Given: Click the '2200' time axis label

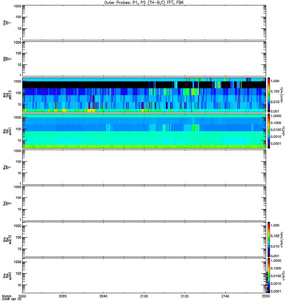Looking at the screenshot, I should point(266,296).
